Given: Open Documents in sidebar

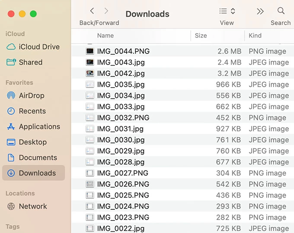Looking at the screenshot, I should 38,157.
